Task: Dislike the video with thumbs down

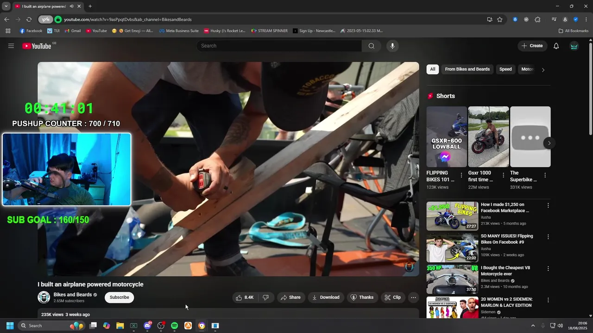Action: coord(266,297)
